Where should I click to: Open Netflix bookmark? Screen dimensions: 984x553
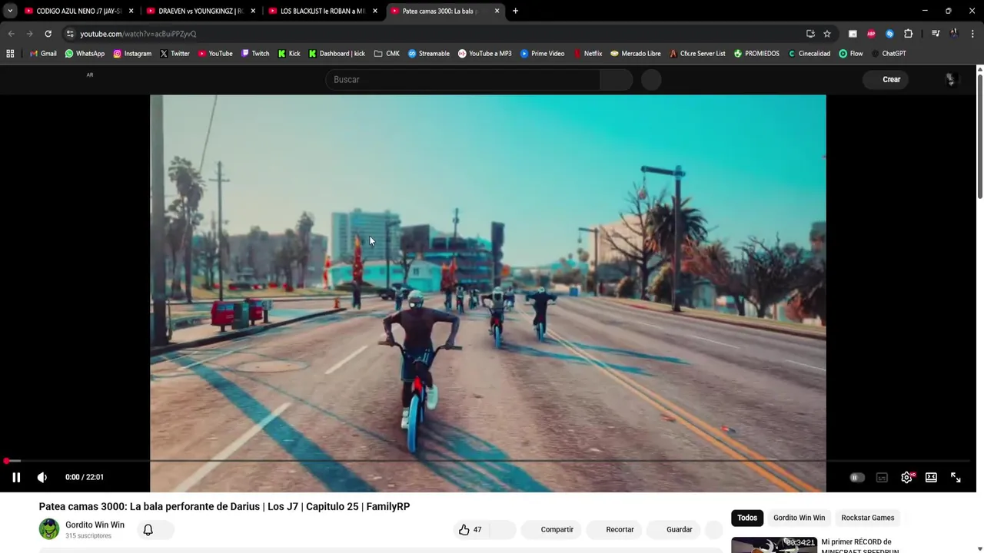tap(587, 54)
